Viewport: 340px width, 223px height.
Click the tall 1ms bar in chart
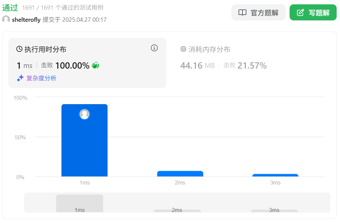click(84, 140)
